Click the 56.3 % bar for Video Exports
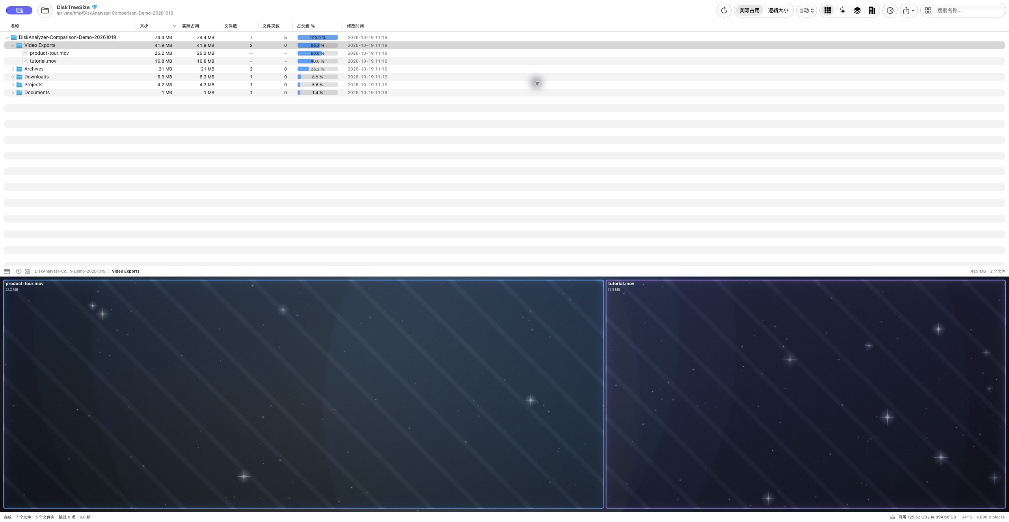Viewport: 1009px width, 522px height. pyautogui.click(x=318, y=45)
